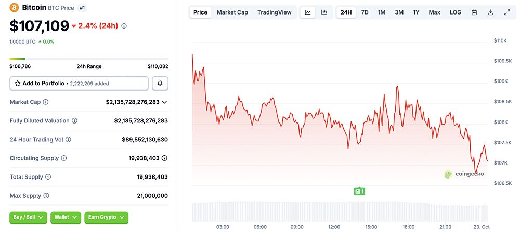Viewport: 520px width, 232px height.
Task: Switch to candlestick chart icon
Action: coord(324,12)
